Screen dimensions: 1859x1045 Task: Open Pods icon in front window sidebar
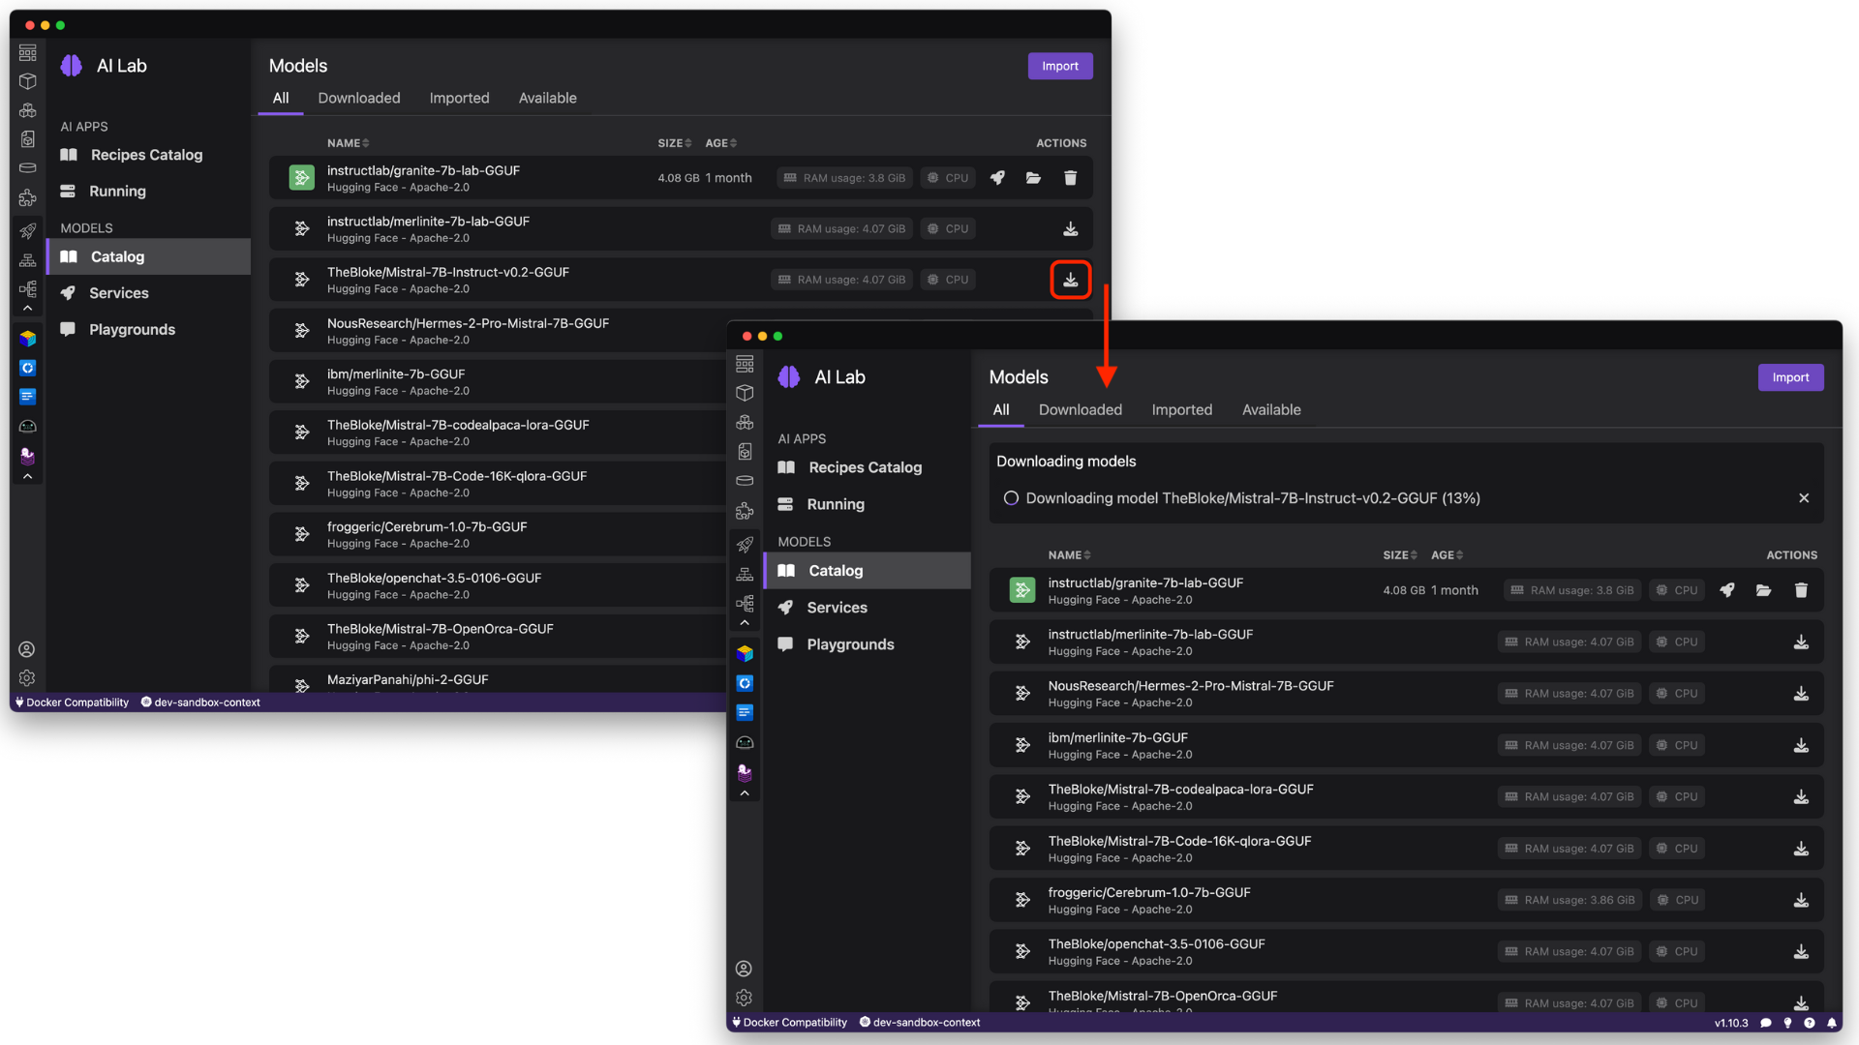pos(745,423)
